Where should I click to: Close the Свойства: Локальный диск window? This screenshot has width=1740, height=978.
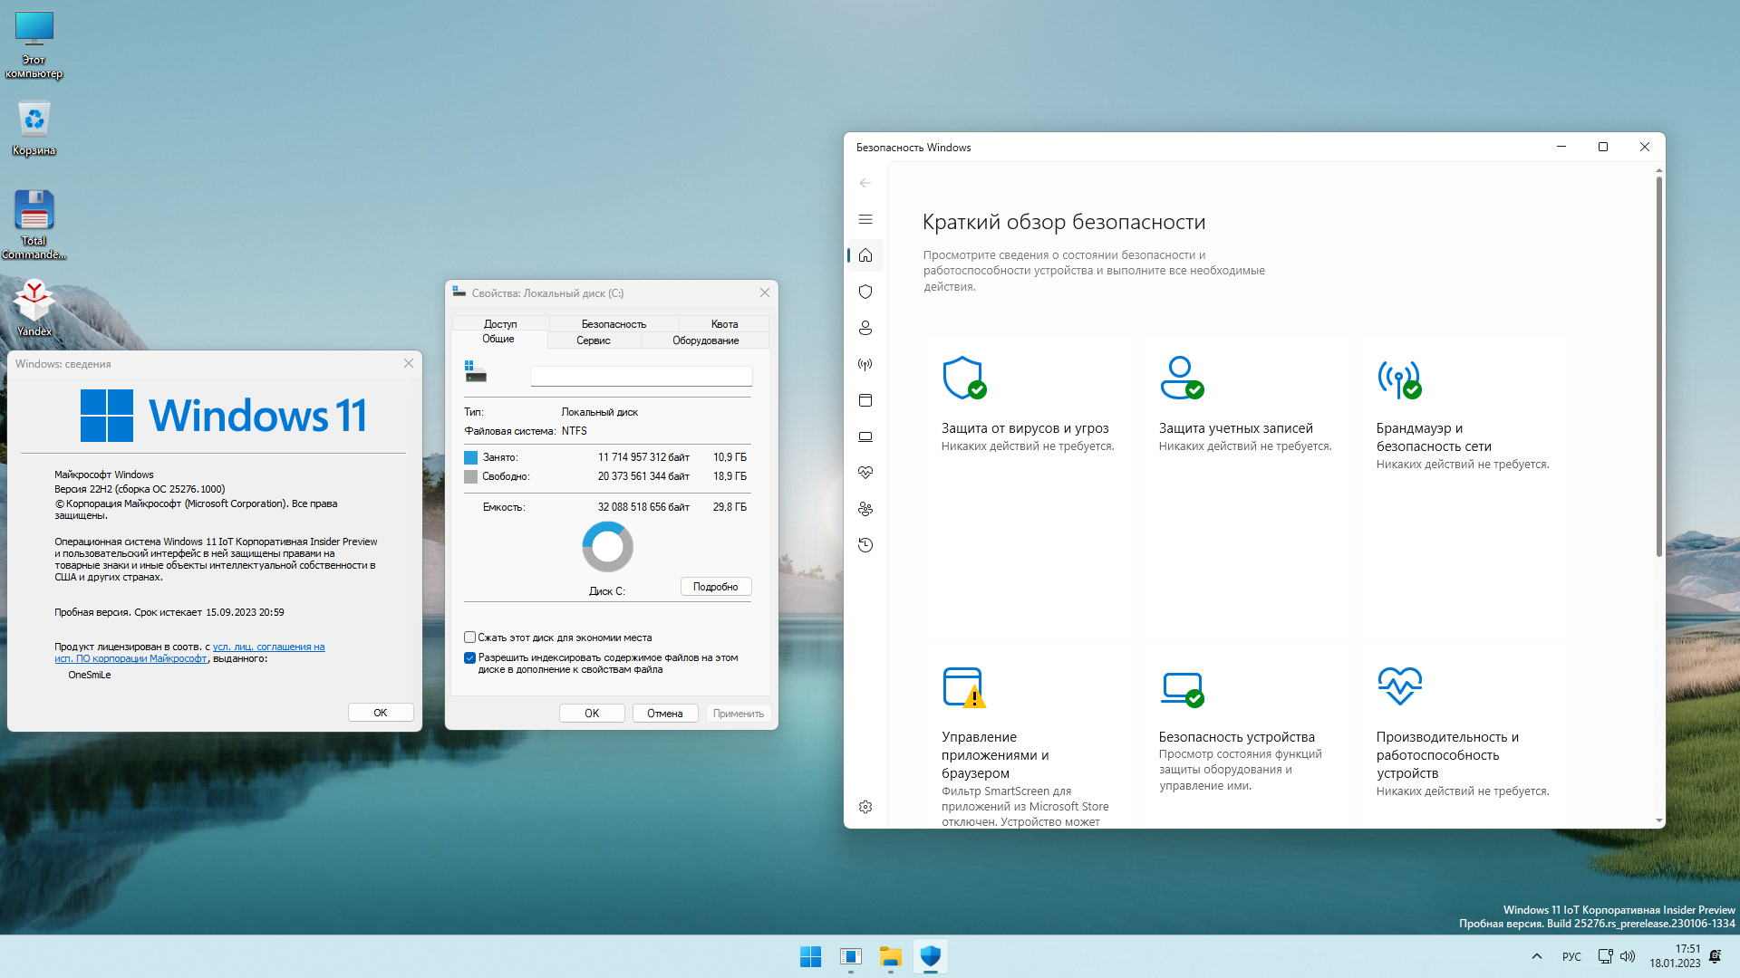pos(765,292)
